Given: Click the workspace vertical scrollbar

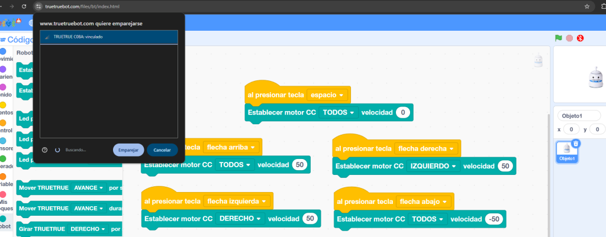Looking at the screenshot, I should 549,175.
